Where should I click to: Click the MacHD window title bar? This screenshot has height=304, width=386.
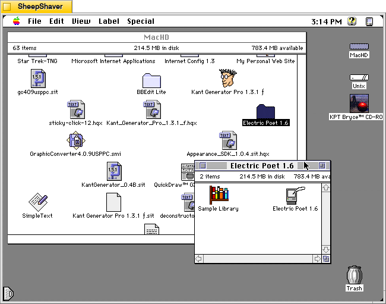[x=157, y=37]
